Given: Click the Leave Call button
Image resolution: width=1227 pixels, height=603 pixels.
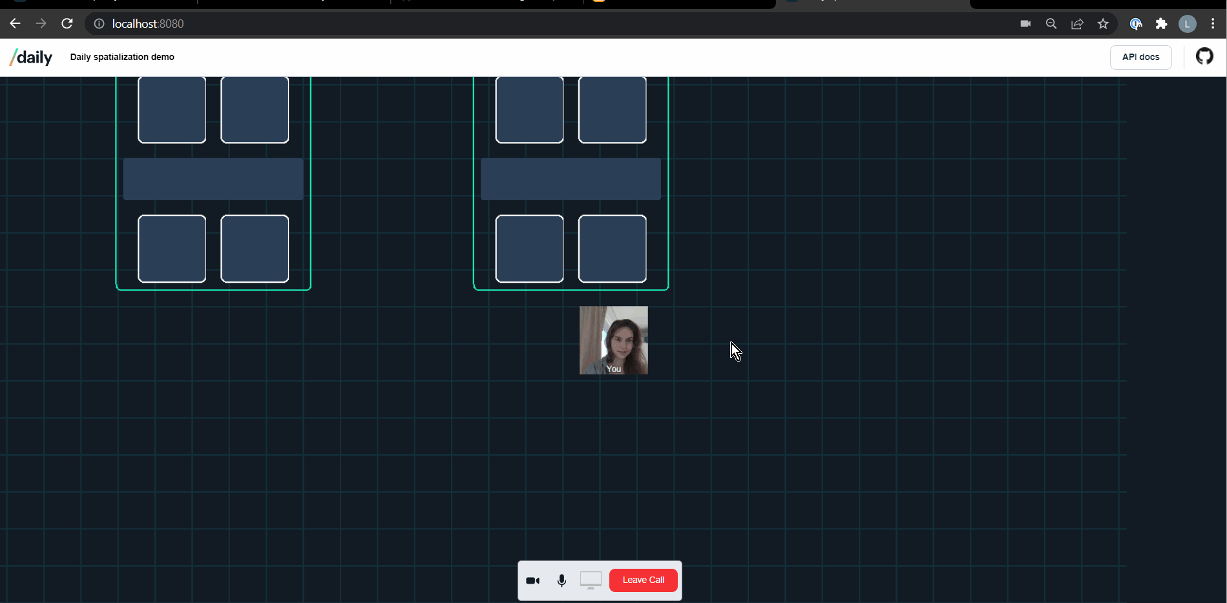Looking at the screenshot, I should pyautogui.click(x=643, y=580).
